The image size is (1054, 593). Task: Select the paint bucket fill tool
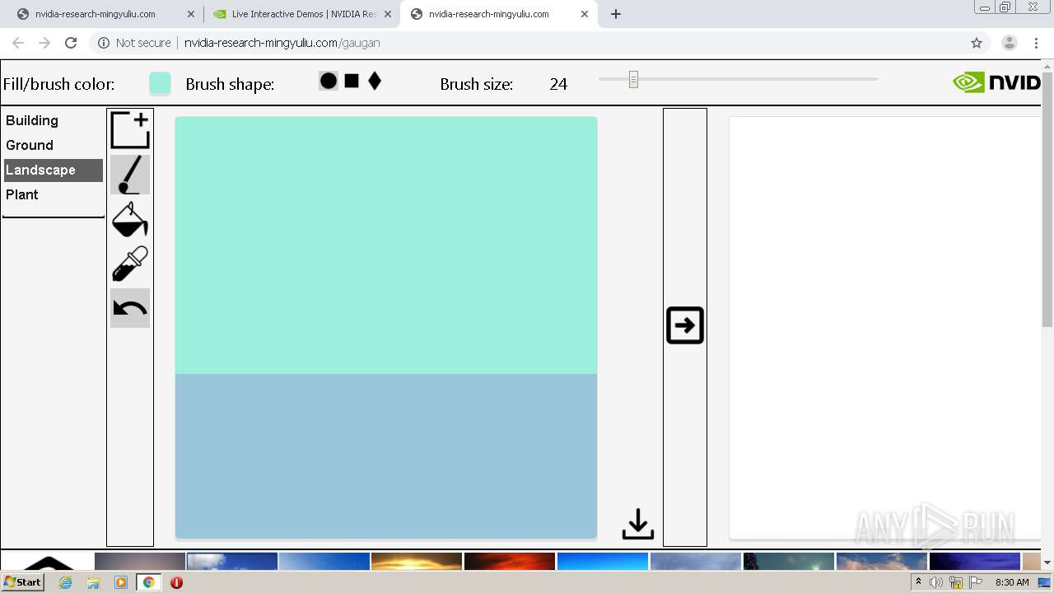coord(130,219)
